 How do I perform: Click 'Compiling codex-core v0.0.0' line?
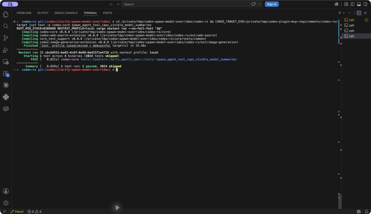(x=96, y=32)
